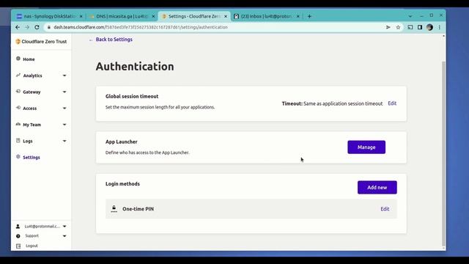
Task: Close the DNS micasita.ga tab
Action: click(x=153, y=16)
